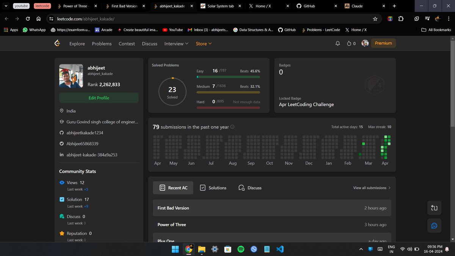Open VS Code from the taskbar
This screenshot has width=455, height=256.
(280, 249)
